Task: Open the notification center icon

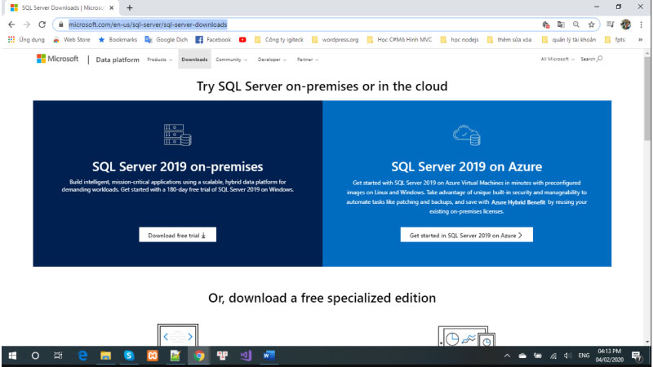Action: pos(637,356)
